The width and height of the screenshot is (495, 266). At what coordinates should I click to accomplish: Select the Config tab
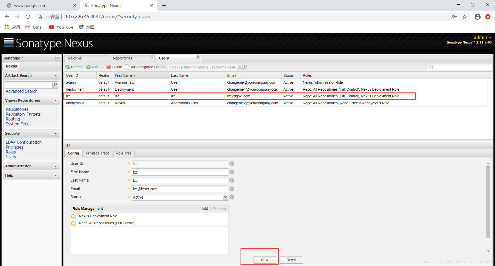tap(73, 153)
